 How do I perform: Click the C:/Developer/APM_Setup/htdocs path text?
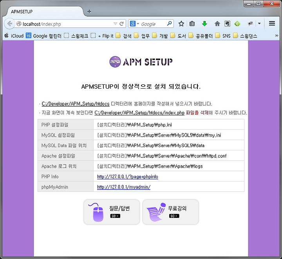tap(76, 104)
